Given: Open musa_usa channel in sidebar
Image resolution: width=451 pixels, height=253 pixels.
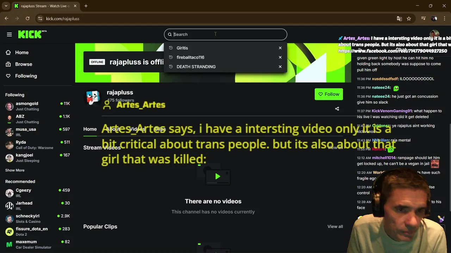Looking at the screenshot, I should click(38, 132).
